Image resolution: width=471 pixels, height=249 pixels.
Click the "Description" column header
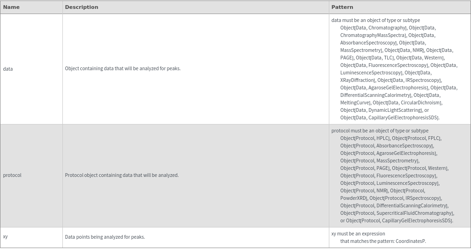82,7
